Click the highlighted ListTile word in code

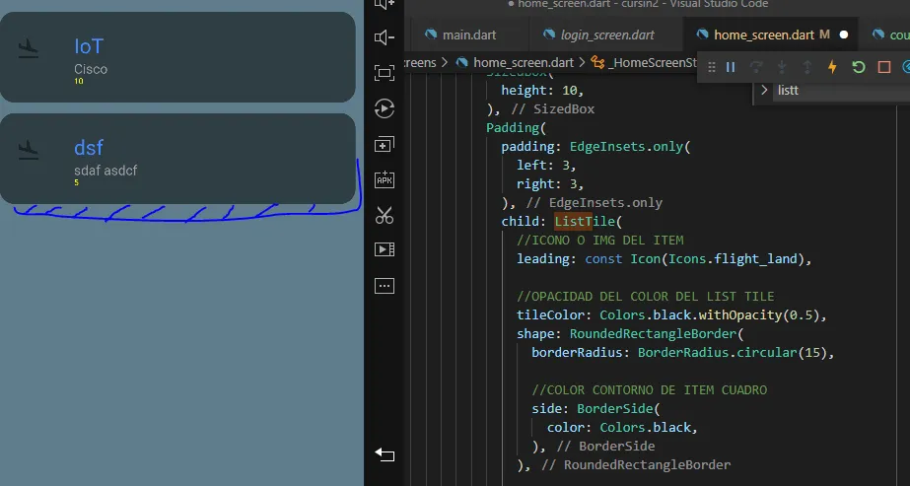(585, 222)
